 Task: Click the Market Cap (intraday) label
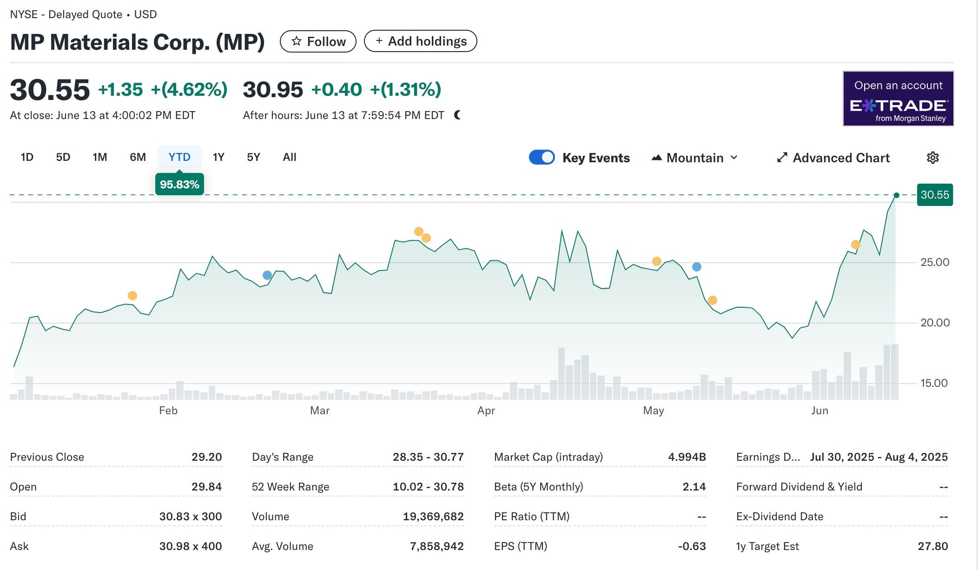[548, 457]
